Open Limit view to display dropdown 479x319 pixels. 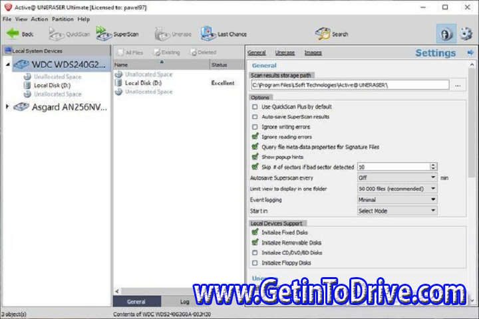(397, 189)
